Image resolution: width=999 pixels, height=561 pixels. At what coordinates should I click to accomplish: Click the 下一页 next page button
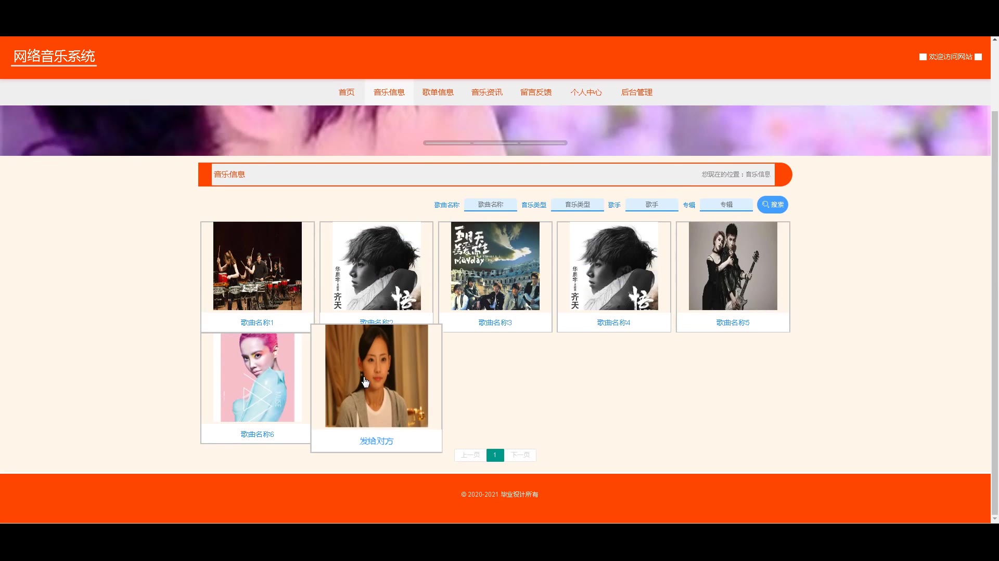tap(520, 455)
